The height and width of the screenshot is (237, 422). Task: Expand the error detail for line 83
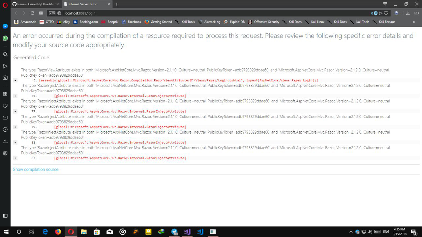click(15, 158)
